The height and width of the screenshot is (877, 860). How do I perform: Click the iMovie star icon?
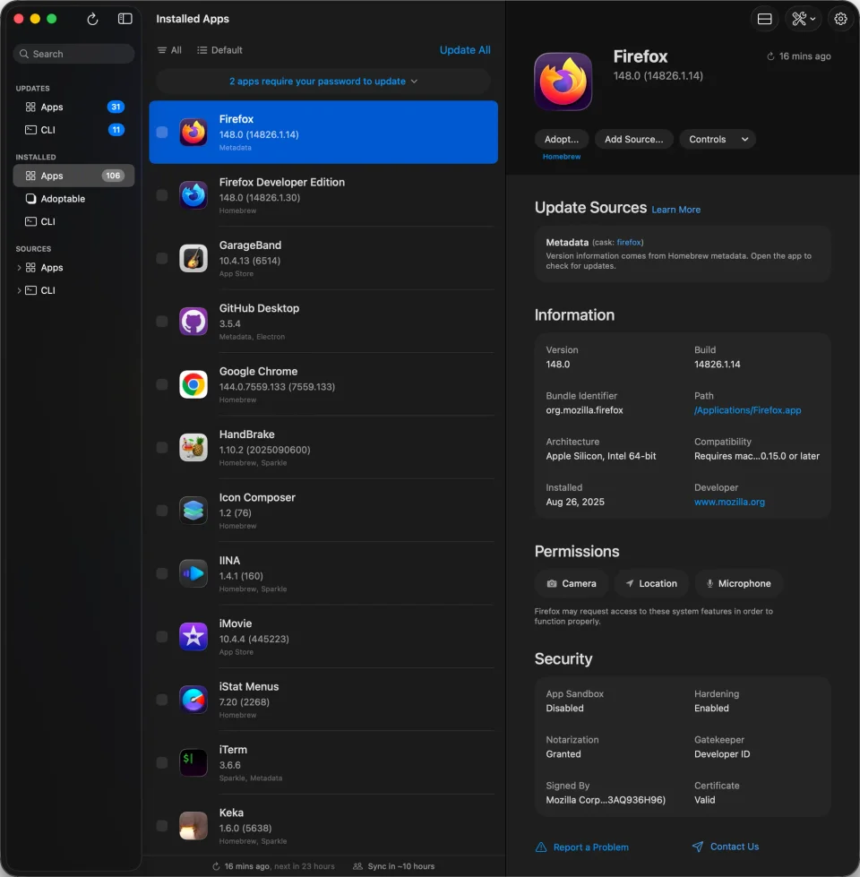tap(193, 637)
